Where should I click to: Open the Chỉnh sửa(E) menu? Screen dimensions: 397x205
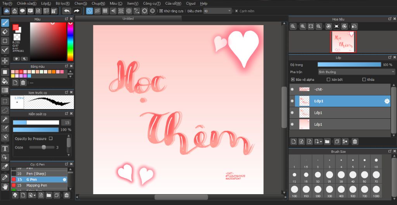pos(27,3)
